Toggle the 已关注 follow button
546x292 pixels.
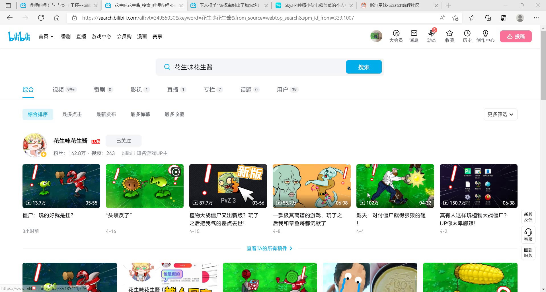tap(124, 141)
